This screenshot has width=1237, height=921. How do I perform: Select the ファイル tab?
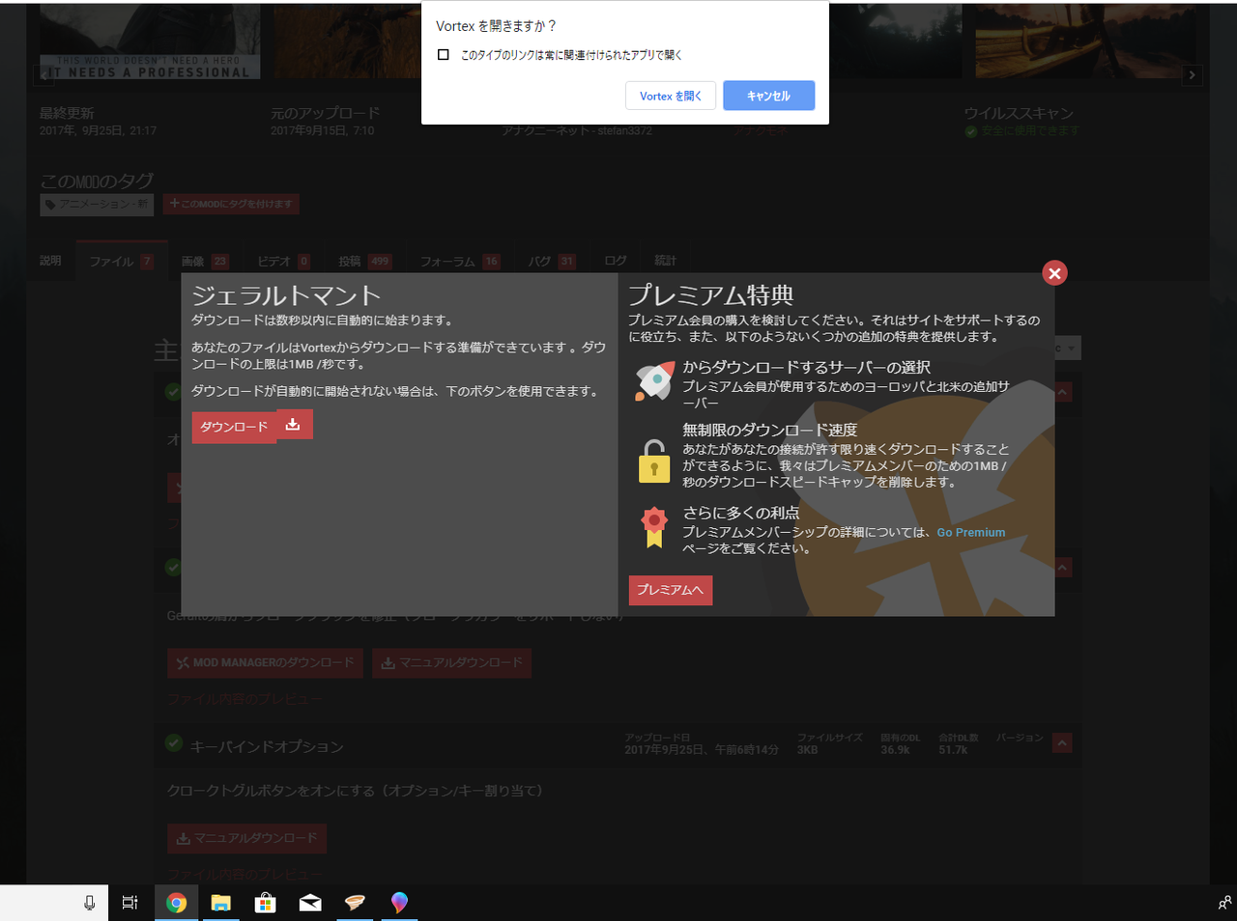click(x=121, y=261)
